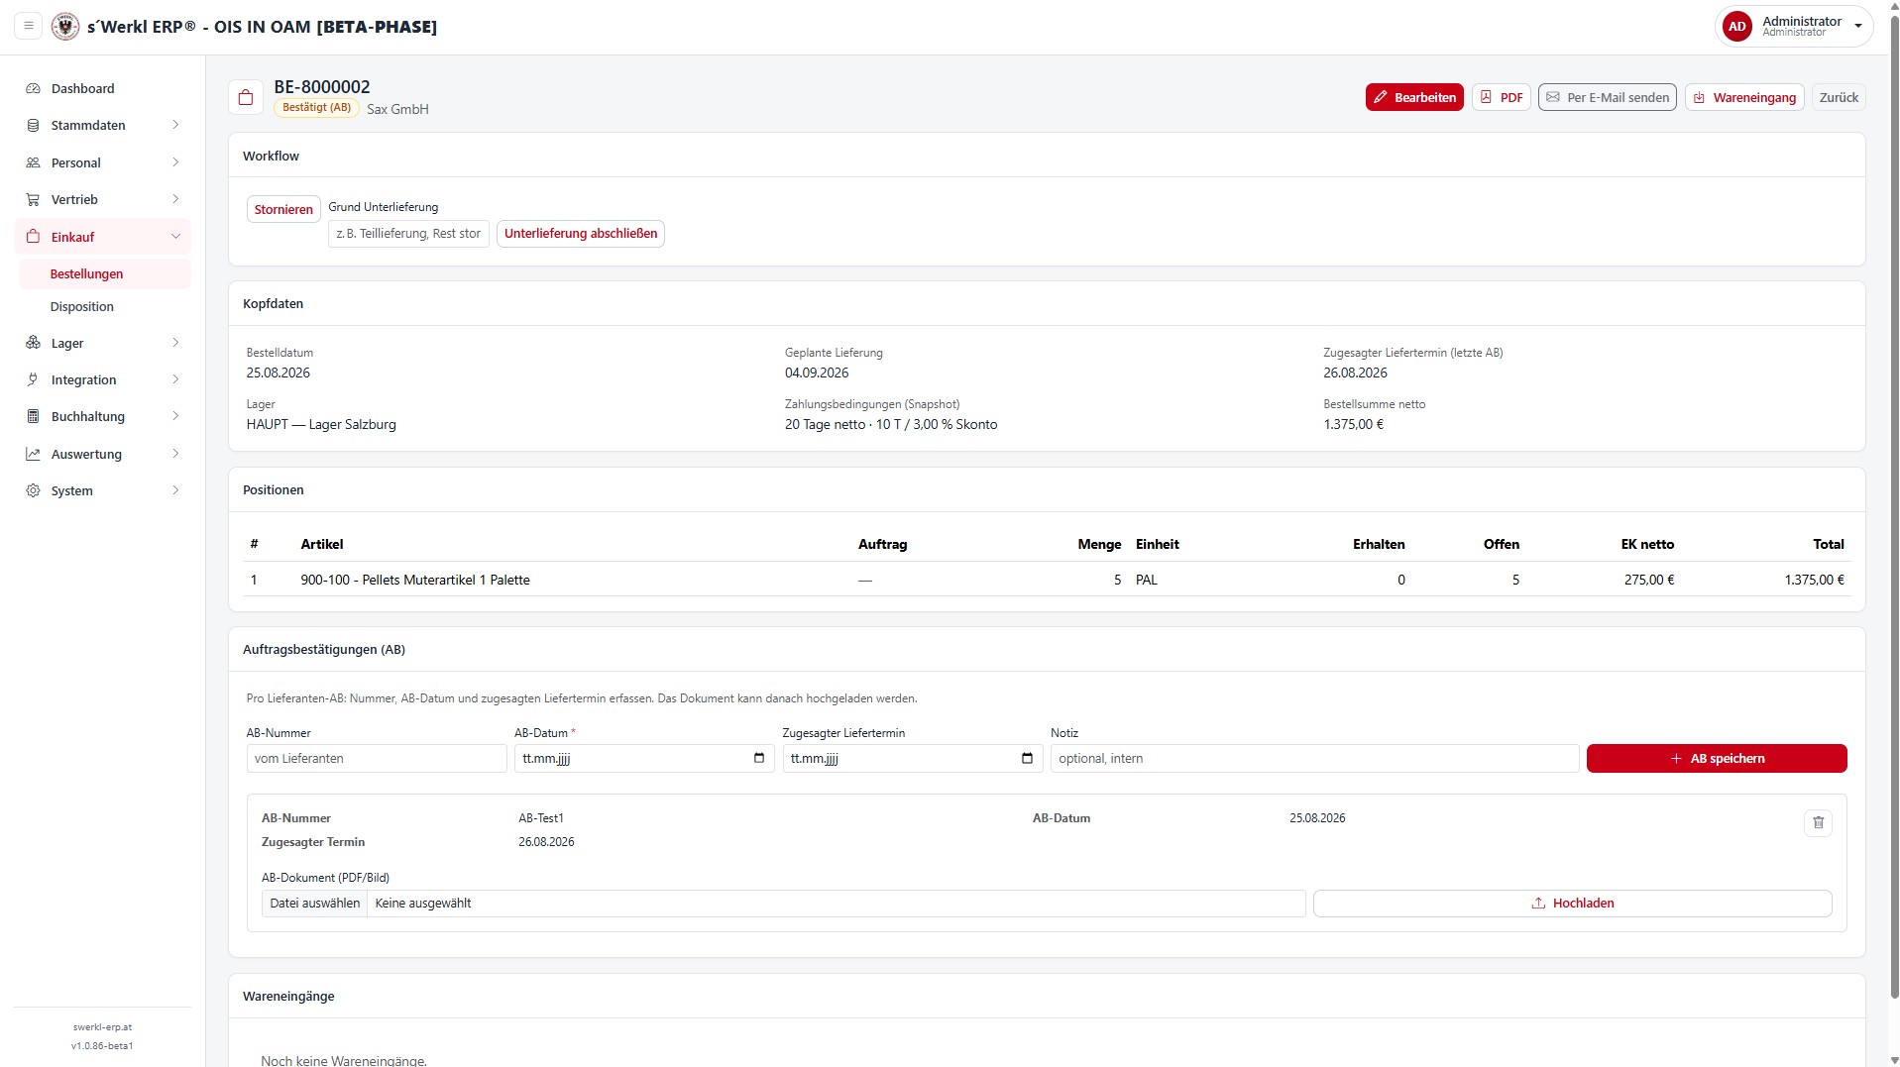The width and height of the screenshot is (1900, 1067).
Task: Click the Auswertung chart icon
Action: tap(34, 454)
